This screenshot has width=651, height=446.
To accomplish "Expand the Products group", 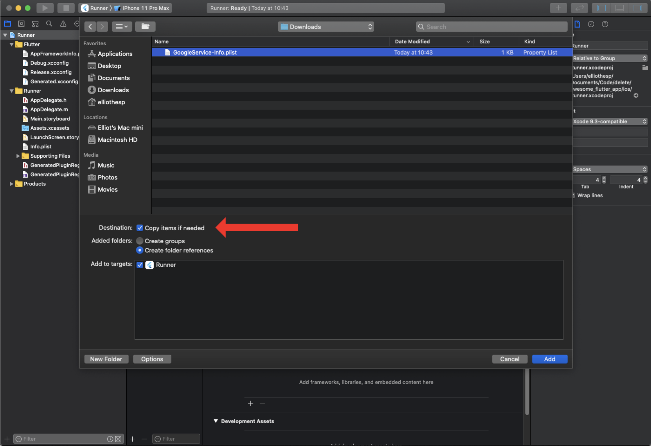I will pos(11,184).
